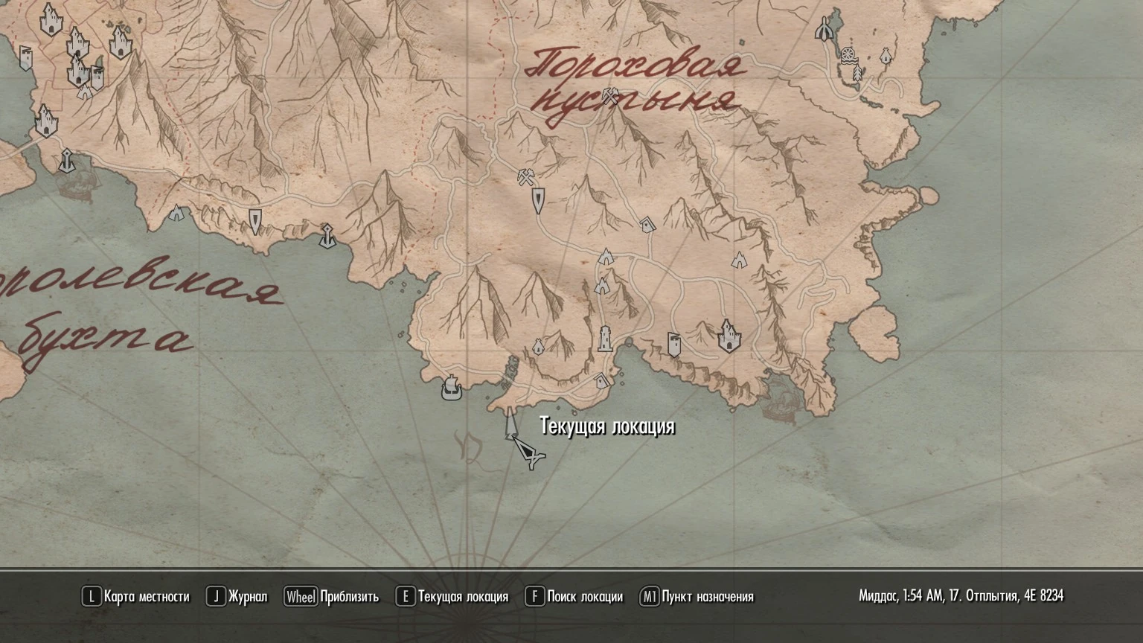The height and width of the screenshot is (643, 1143).
Task: Select the cave marker left of the coastal shield
Action: click(x=176, y=213)
